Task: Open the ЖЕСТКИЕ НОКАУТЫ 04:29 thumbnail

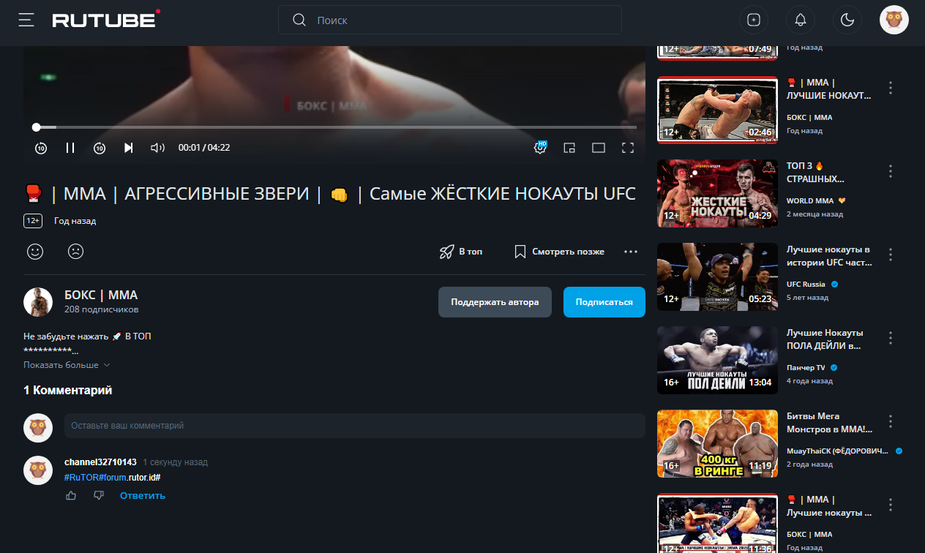Action: [717, 194]
